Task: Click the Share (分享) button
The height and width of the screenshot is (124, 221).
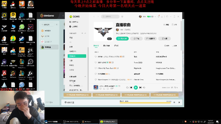Action: (164, 39)
